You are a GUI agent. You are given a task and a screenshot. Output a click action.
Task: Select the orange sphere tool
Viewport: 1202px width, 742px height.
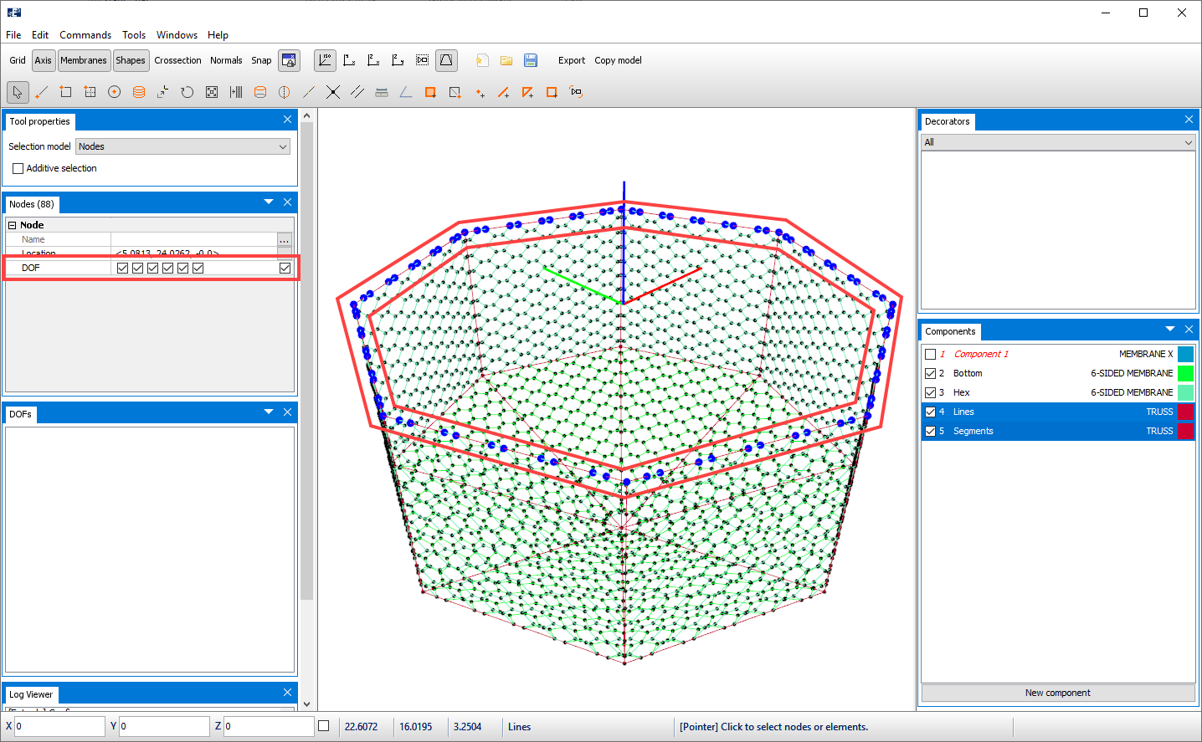[x=285, y=92]
